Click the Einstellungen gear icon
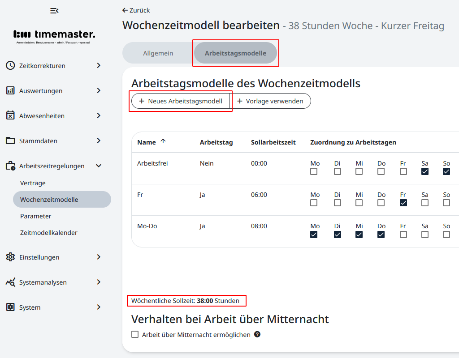Viewport: 459px width, 358px height. point(10,257)
